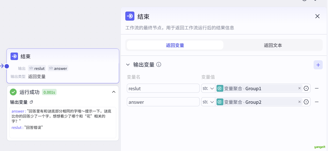
Task: Open the str. type dropdown for answer
Action: (x=208, y=102)
